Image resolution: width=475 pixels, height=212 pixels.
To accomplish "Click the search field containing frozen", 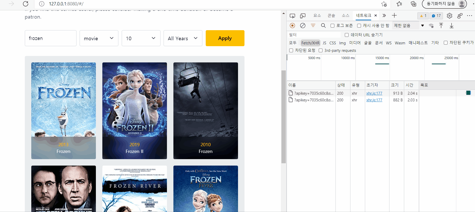I will [51, 38].
